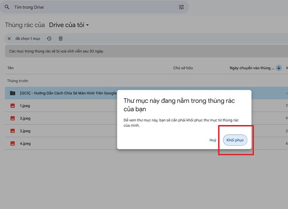
Task: Click "Huỷ" to cancel the dialog
Action: [x=213, y=140]
